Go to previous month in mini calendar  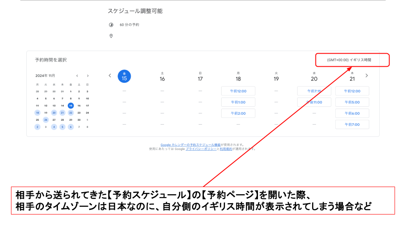(x=77, y=76)
